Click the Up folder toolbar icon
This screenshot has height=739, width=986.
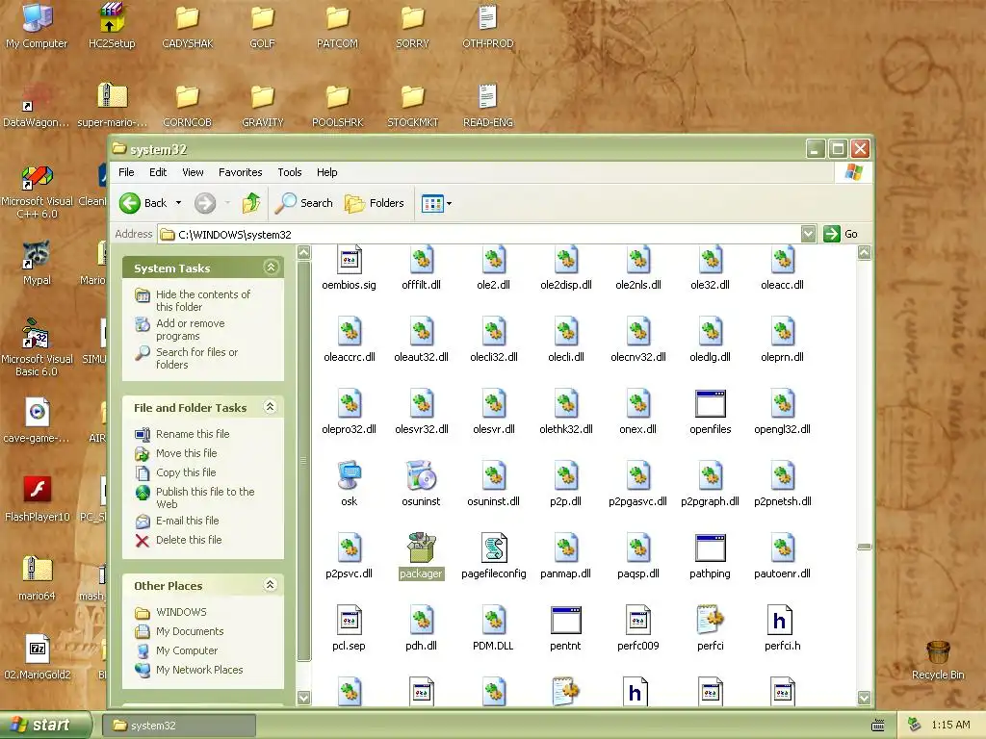(x=251, y=203)
